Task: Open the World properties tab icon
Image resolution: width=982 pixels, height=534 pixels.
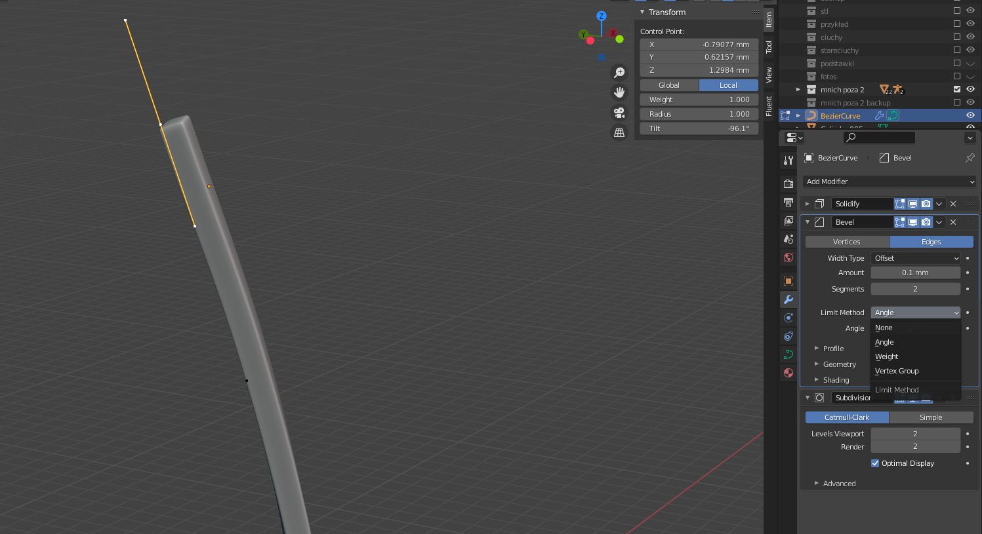Action: pos(788,257)
